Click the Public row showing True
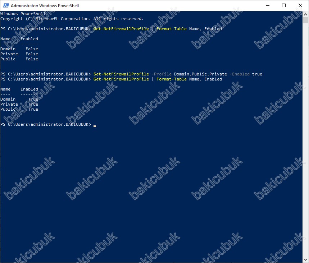This screenshot has width=309, height=263. tap(19, 109)
